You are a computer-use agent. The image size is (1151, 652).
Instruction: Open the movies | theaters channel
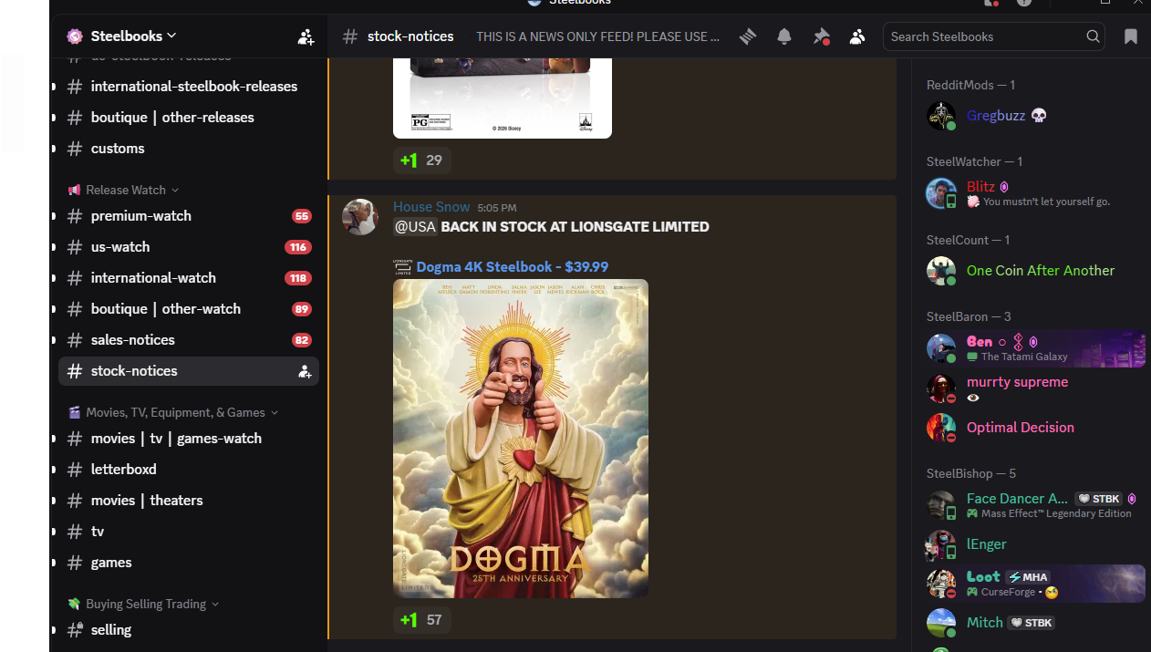pyautogui.click(x=189, y=501)
